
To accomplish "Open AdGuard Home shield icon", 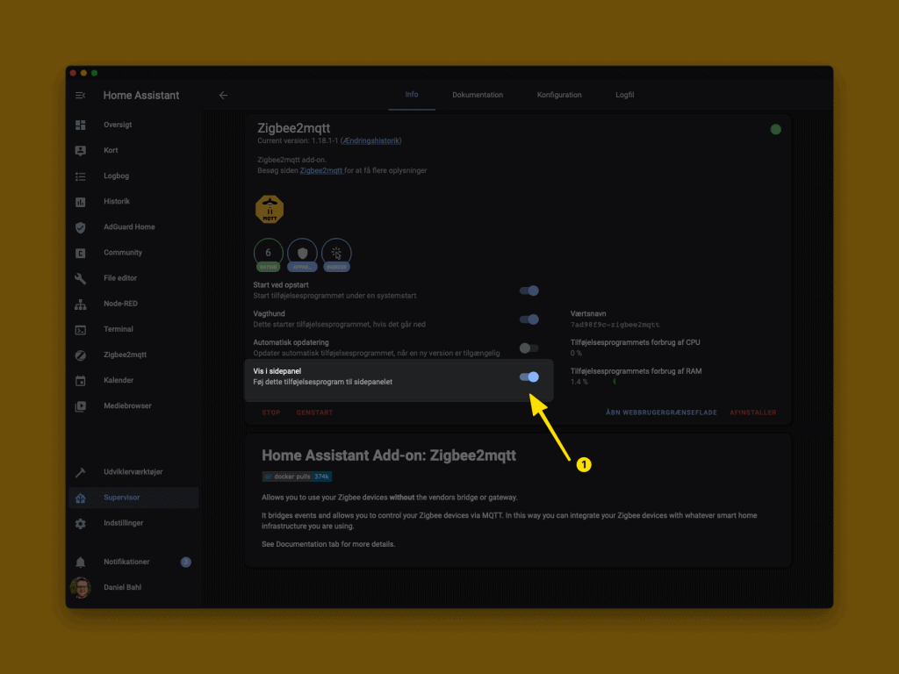I will 80,227.
